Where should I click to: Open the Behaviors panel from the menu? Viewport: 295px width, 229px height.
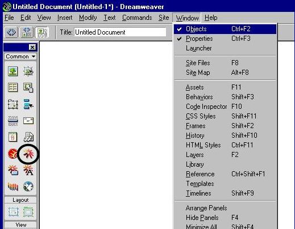point(225,97)
